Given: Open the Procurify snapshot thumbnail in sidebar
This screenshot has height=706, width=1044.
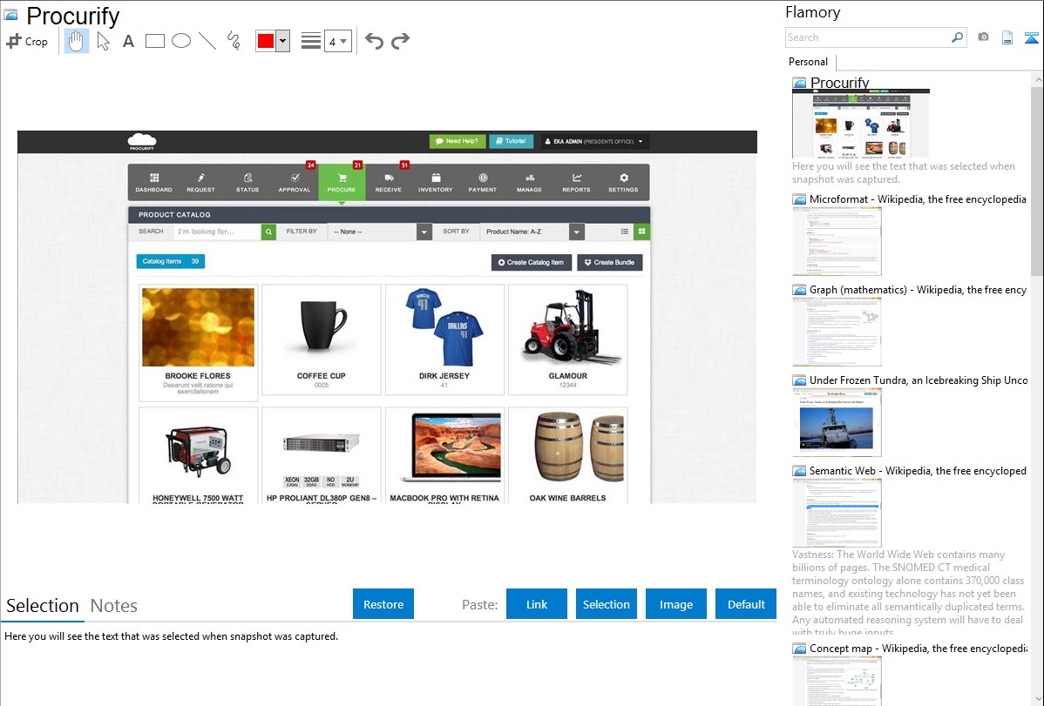Looking at the screenshot, I should point(861,124).
